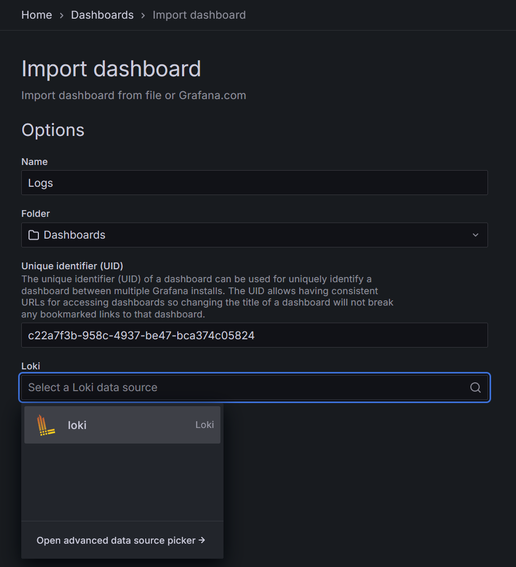Open the Folder dropdown chevron
Screen dimensions: 516x567
coord(475,234)
